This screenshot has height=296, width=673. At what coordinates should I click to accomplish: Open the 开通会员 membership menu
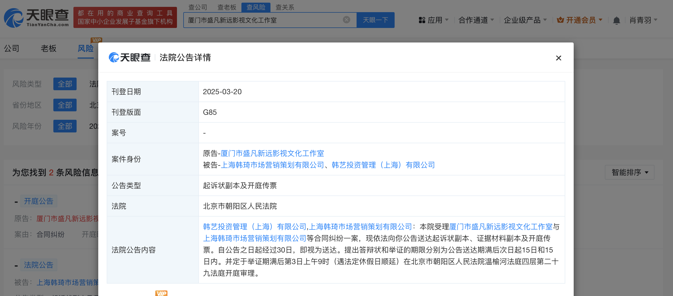(x=579, y=20)
